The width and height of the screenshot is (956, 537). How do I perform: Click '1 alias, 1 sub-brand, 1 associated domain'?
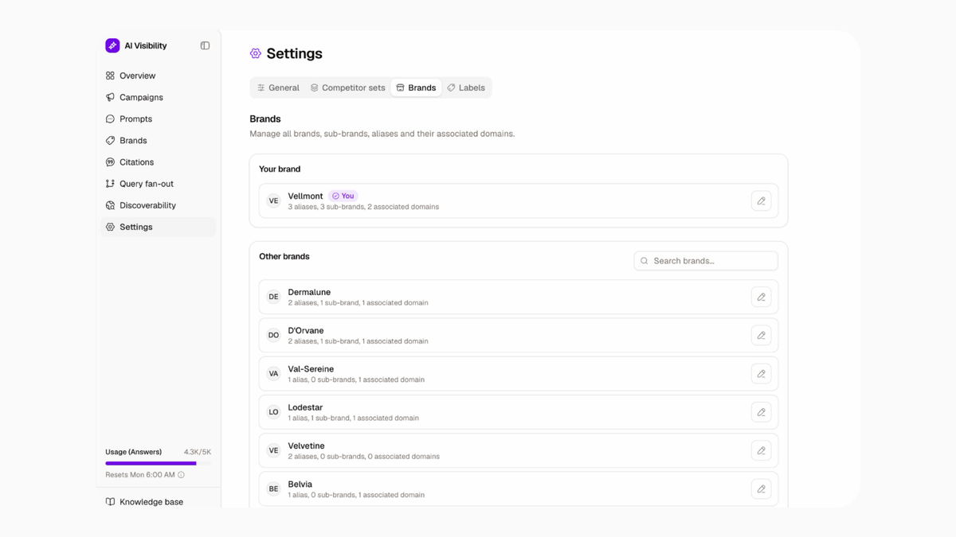pyautogui.click(x=353, y=418)
